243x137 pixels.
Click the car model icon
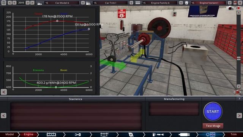click(39, 3)
